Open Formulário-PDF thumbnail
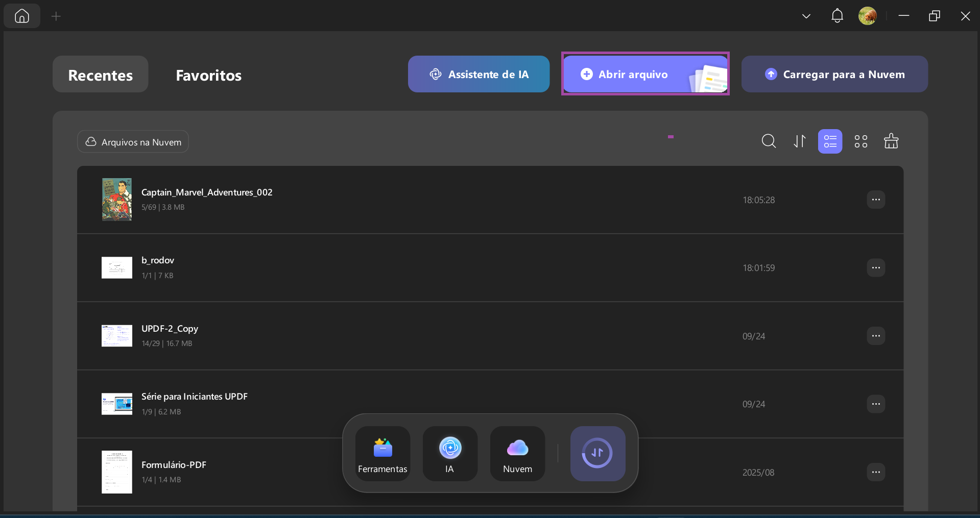Image resolution: width=980 pixels, height=518 pixels. (x=117, y=472)
